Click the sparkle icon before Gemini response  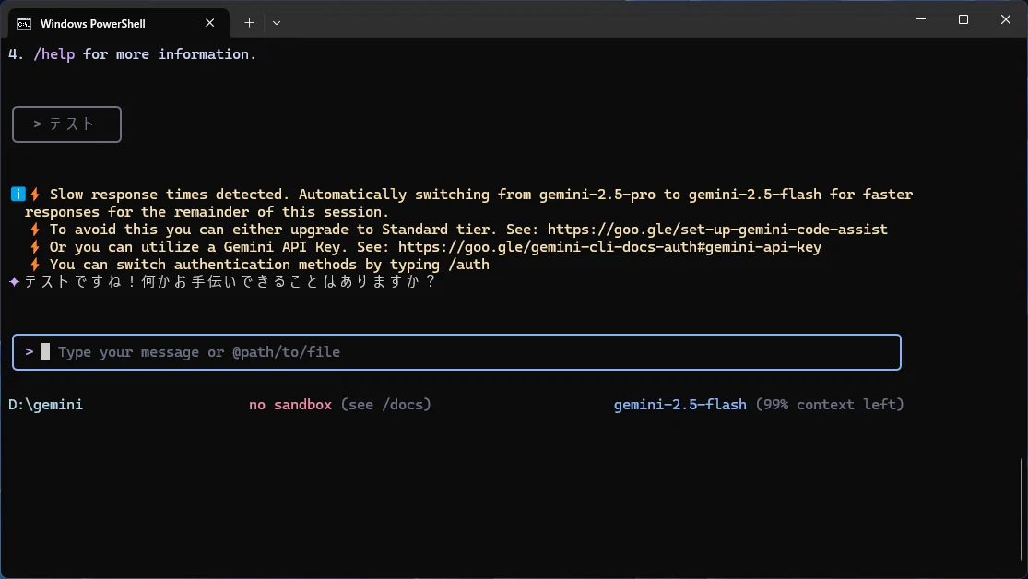pyautogui.click(x=15, y=282)
